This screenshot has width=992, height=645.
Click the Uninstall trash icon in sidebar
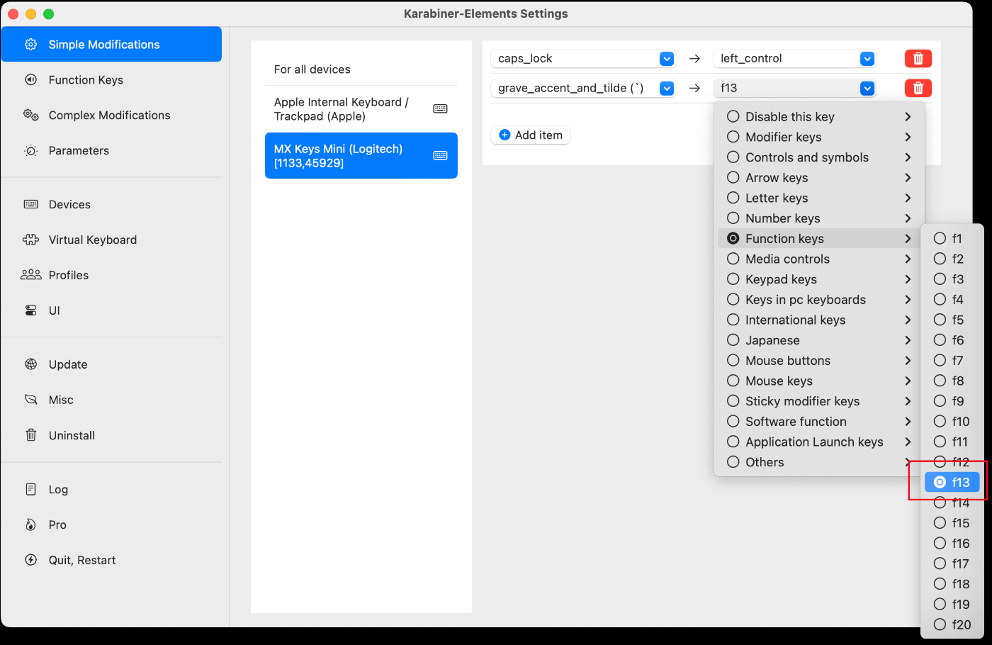pyautogui.click(x=30, y=435)
